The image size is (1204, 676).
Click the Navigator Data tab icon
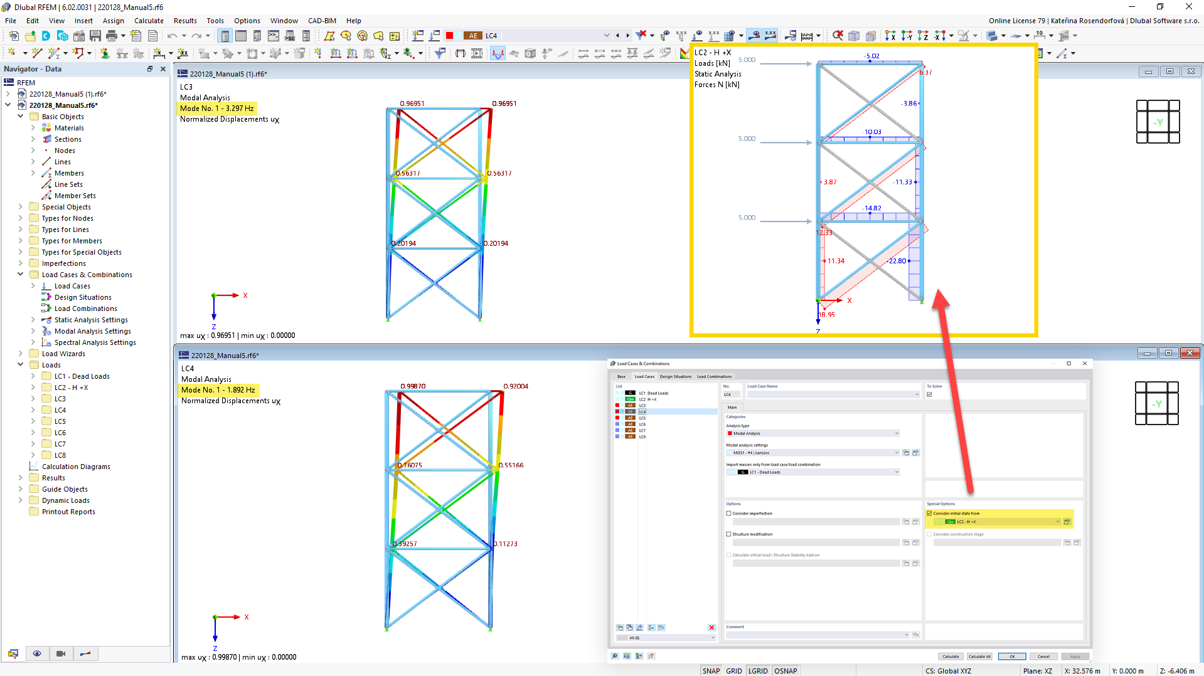point(13,653)
